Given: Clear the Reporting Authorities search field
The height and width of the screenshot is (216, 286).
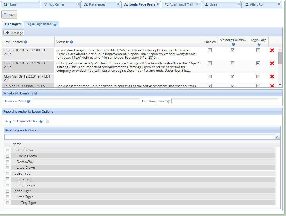Looking at the screenshot, I should tap(277, 137).
